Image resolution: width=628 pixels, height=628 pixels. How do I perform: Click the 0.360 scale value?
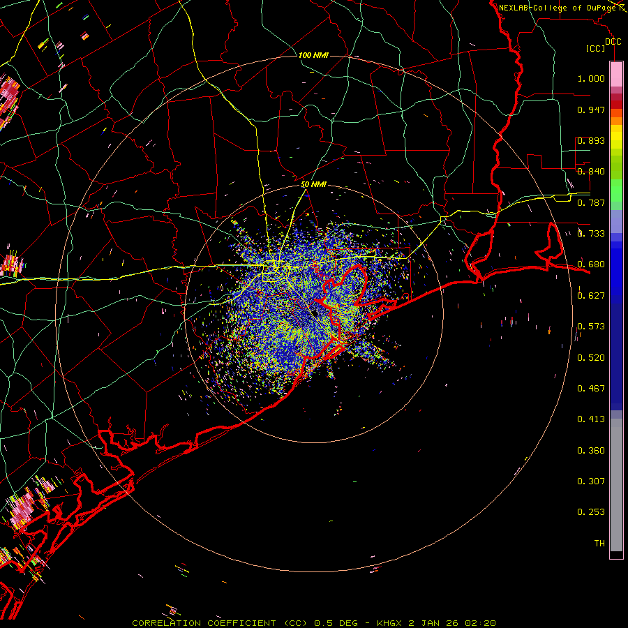pos(591,451)
